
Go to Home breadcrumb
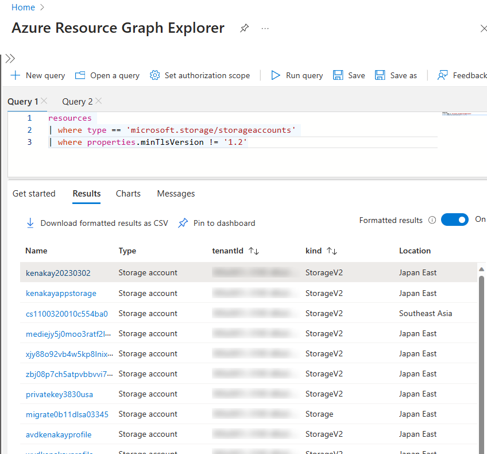coord(24,7)
